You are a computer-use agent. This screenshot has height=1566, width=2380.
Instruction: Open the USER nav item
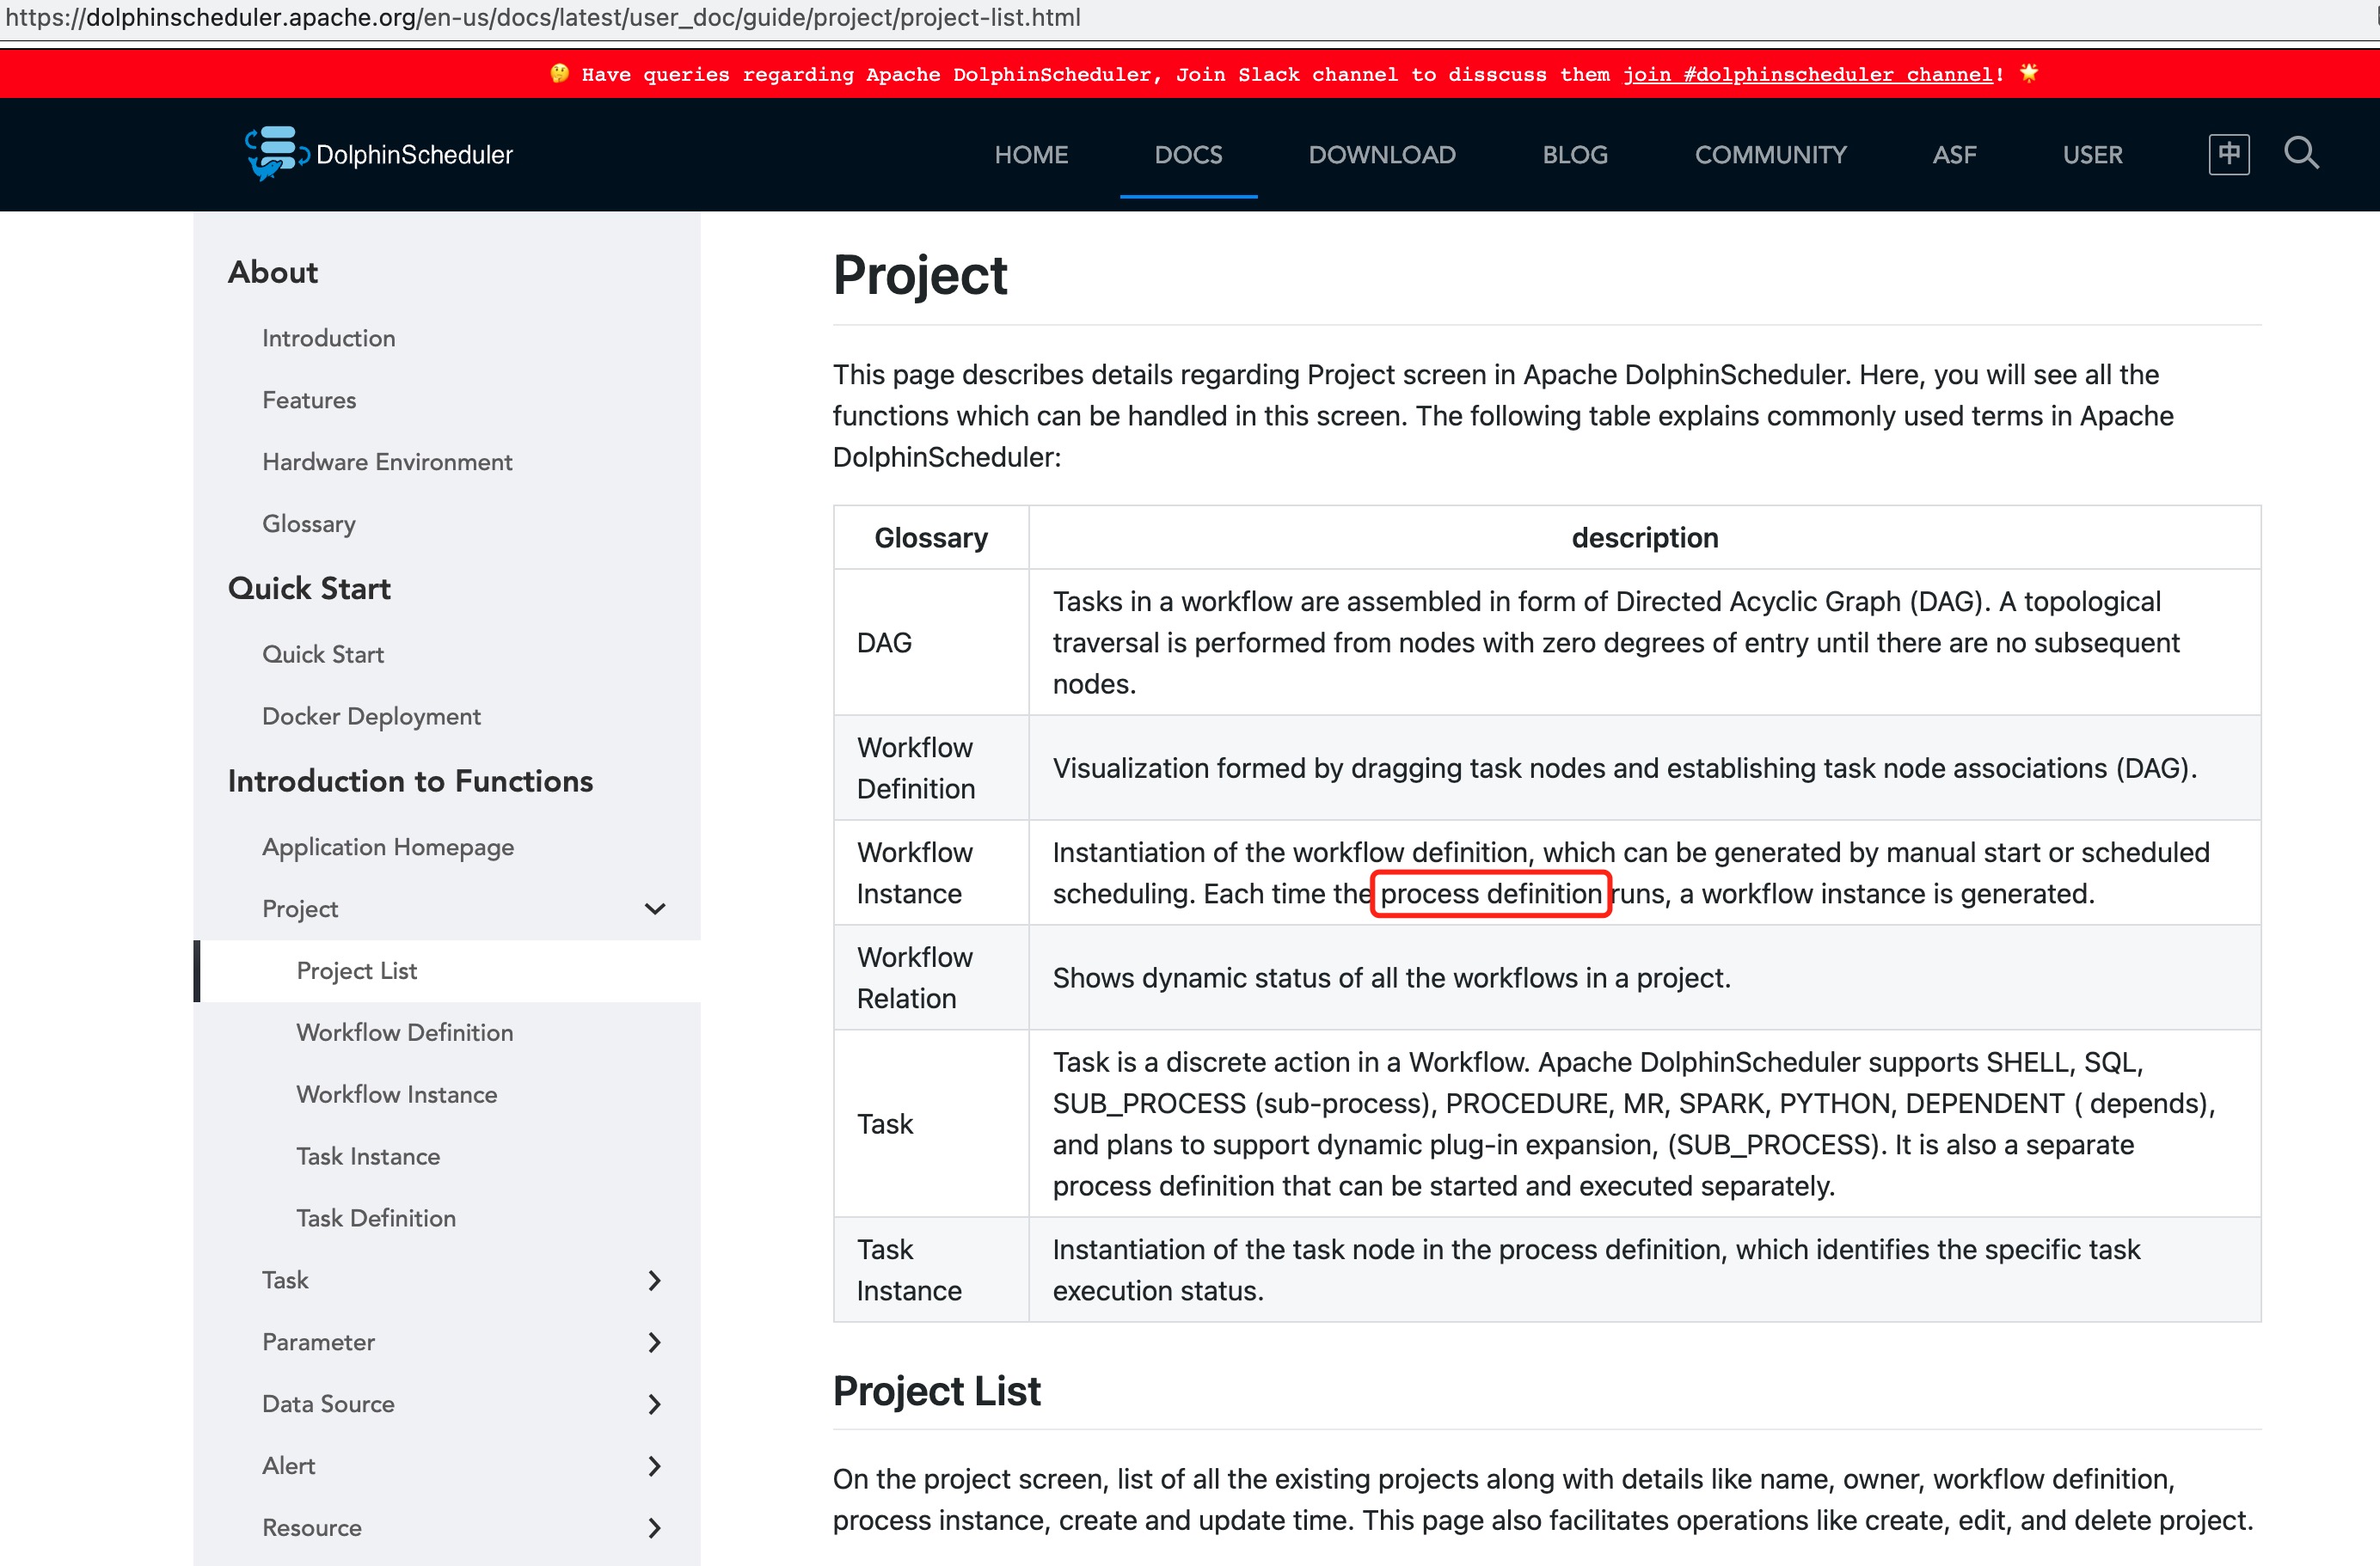(x=2092, y=155)
